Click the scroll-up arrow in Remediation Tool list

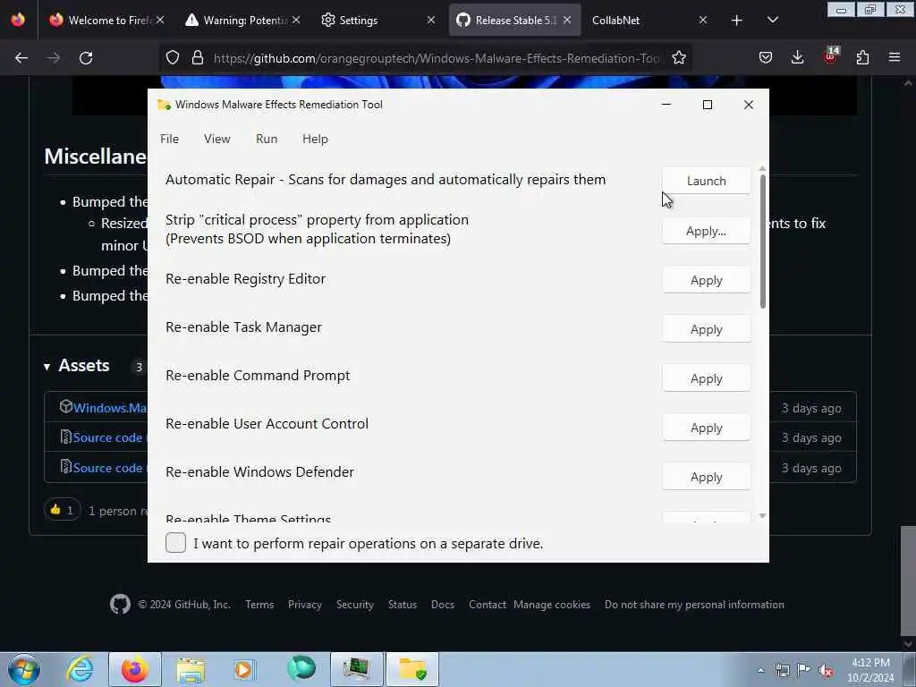click(x=762, y=169)
